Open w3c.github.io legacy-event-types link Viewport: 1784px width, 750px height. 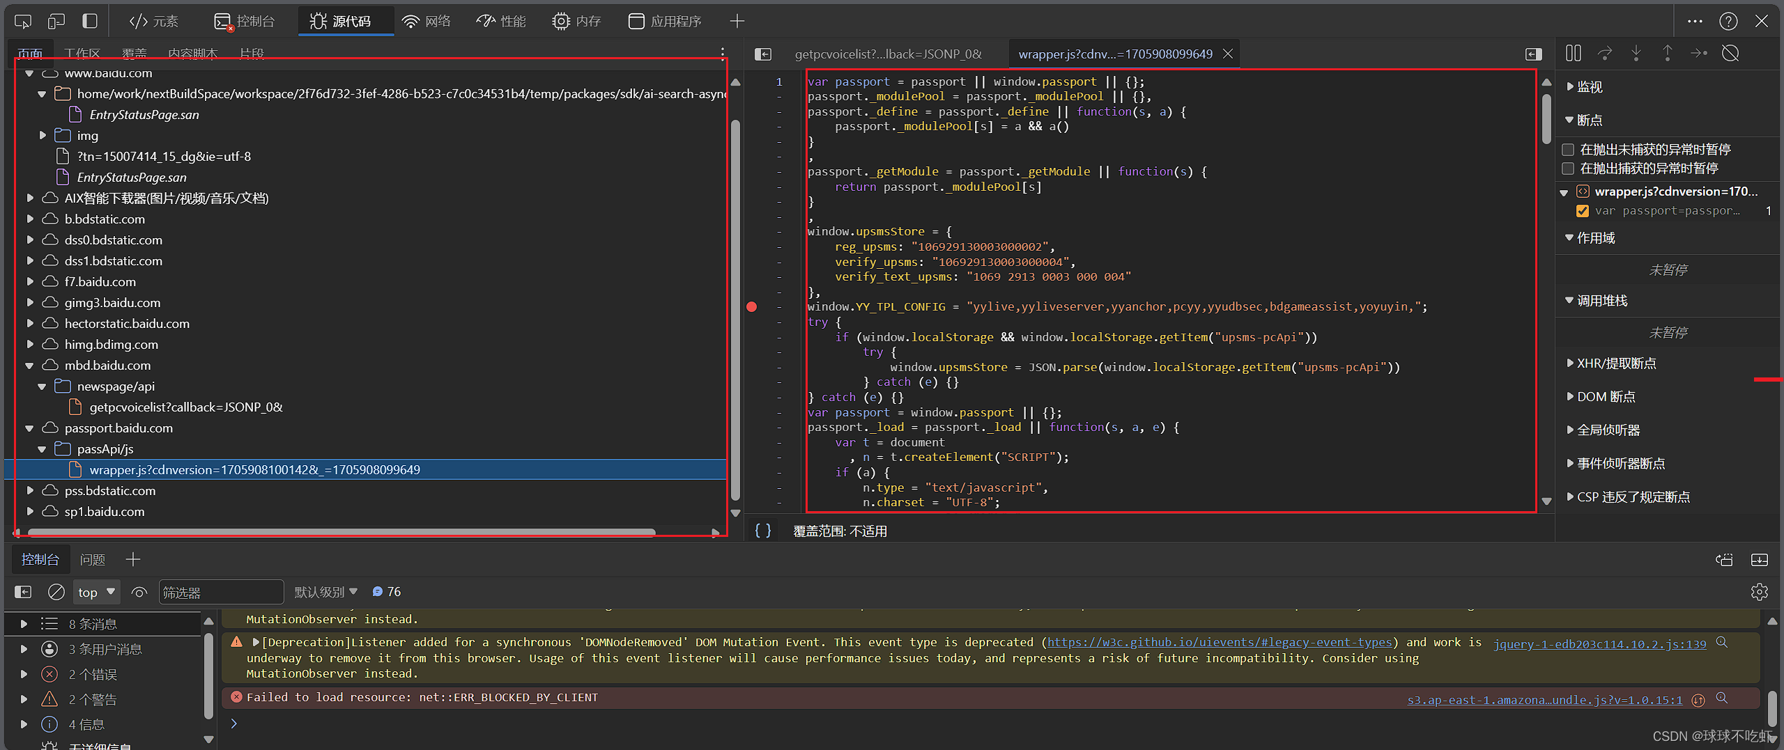click(x=1220, y=642)
